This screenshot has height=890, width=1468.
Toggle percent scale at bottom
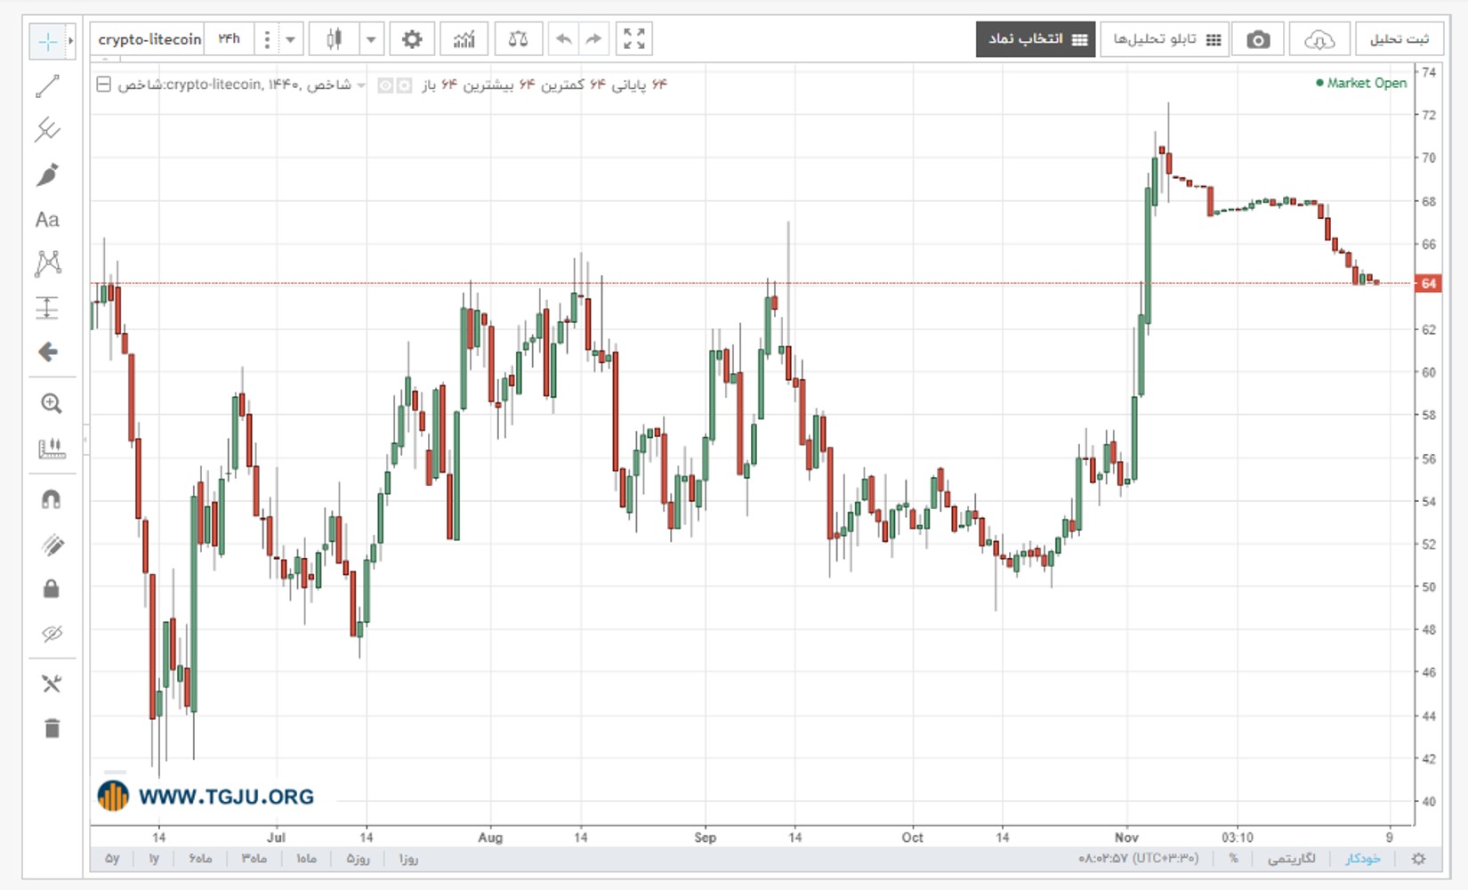tap(1233, 859)
